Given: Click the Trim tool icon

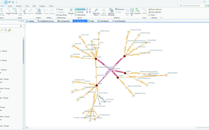Looking at the screenshot, I should point(25,10).
